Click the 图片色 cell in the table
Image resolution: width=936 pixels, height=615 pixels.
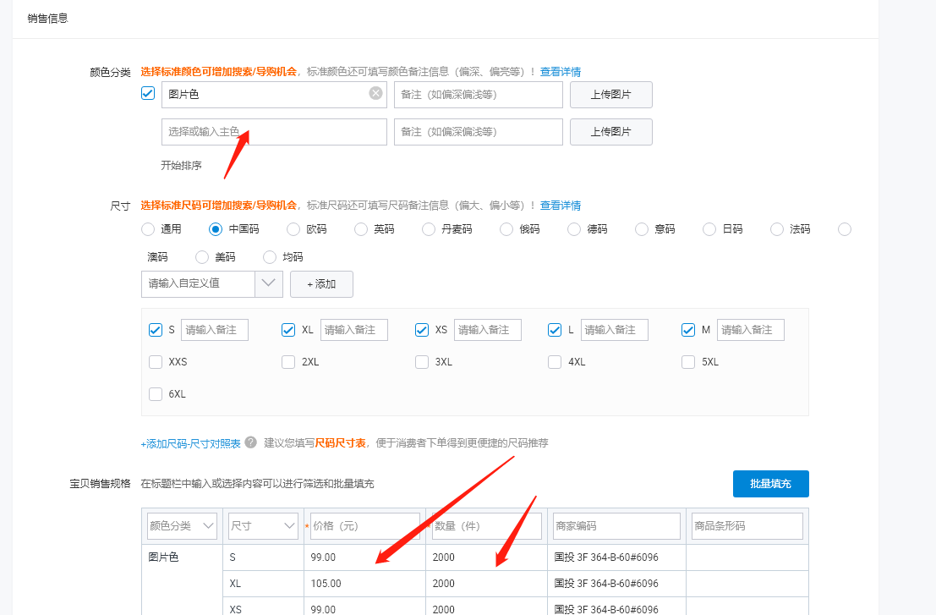163,557
